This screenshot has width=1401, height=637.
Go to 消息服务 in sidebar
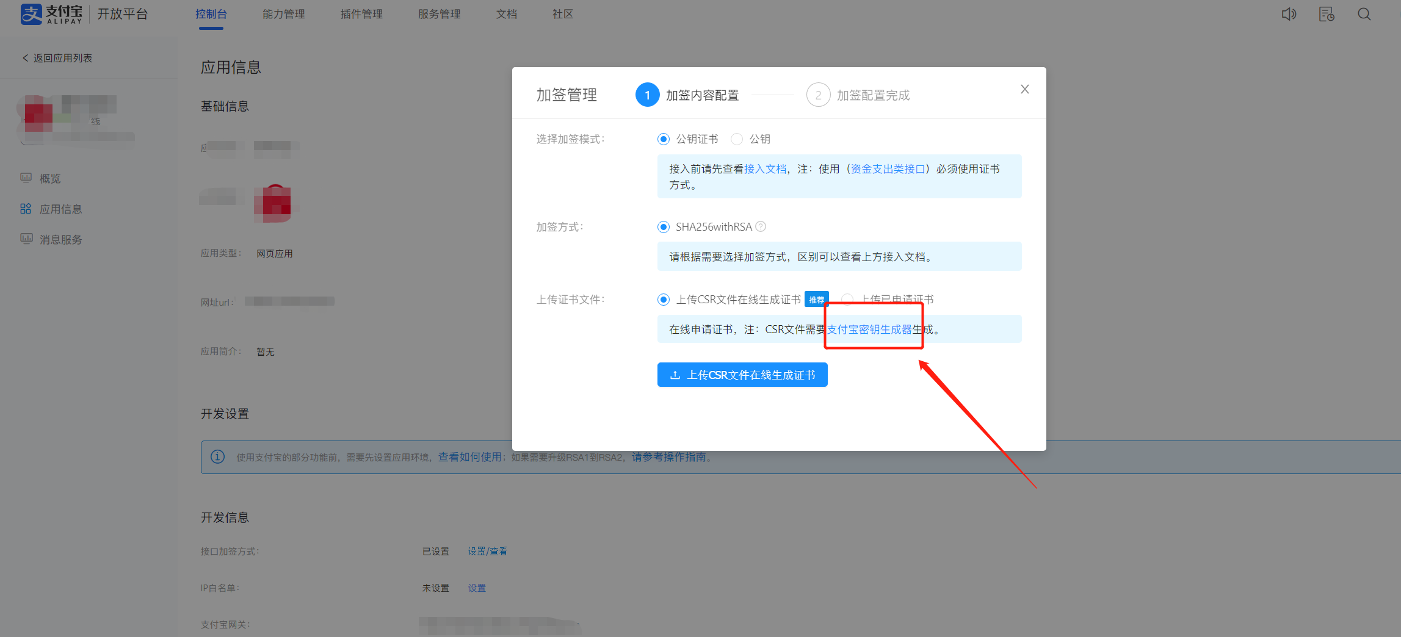tap(60, 240)
